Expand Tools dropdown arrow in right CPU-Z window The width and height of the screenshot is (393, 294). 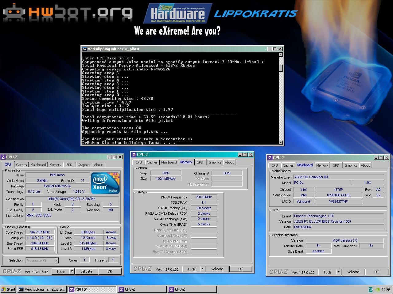[338, 272]
